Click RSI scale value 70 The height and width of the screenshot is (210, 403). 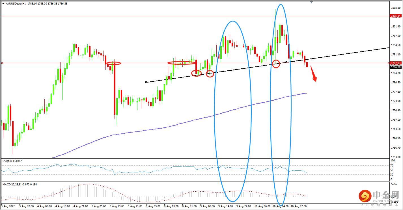coord(392,165)
